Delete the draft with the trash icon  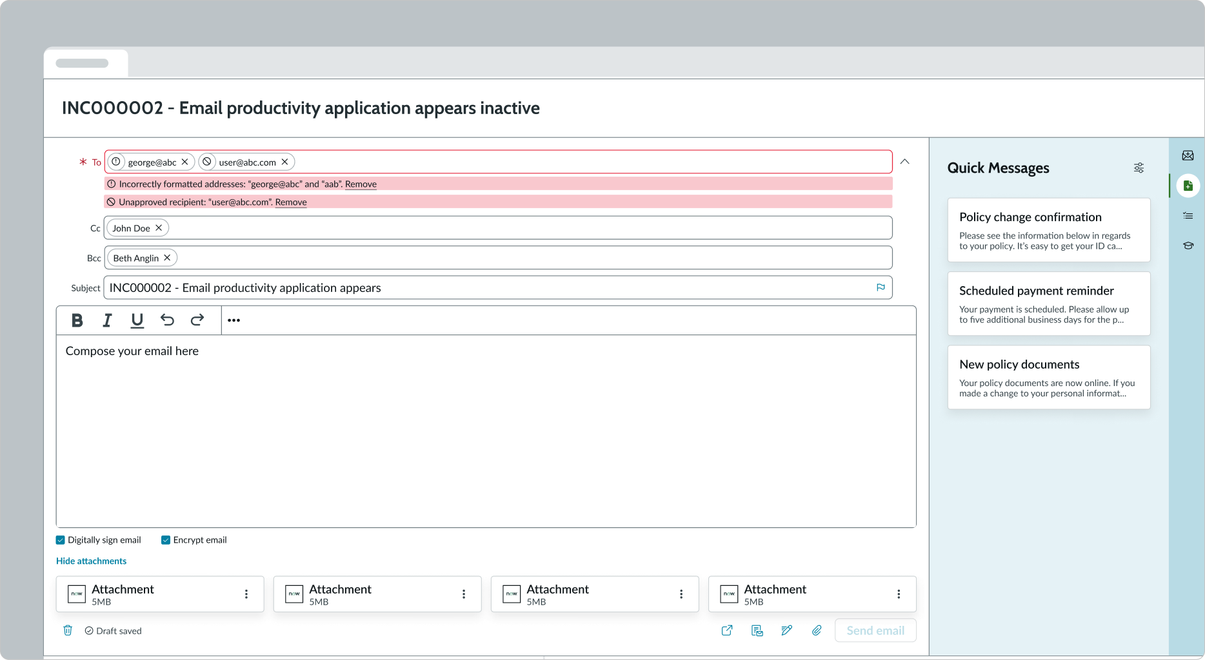[x=68, y=630]
